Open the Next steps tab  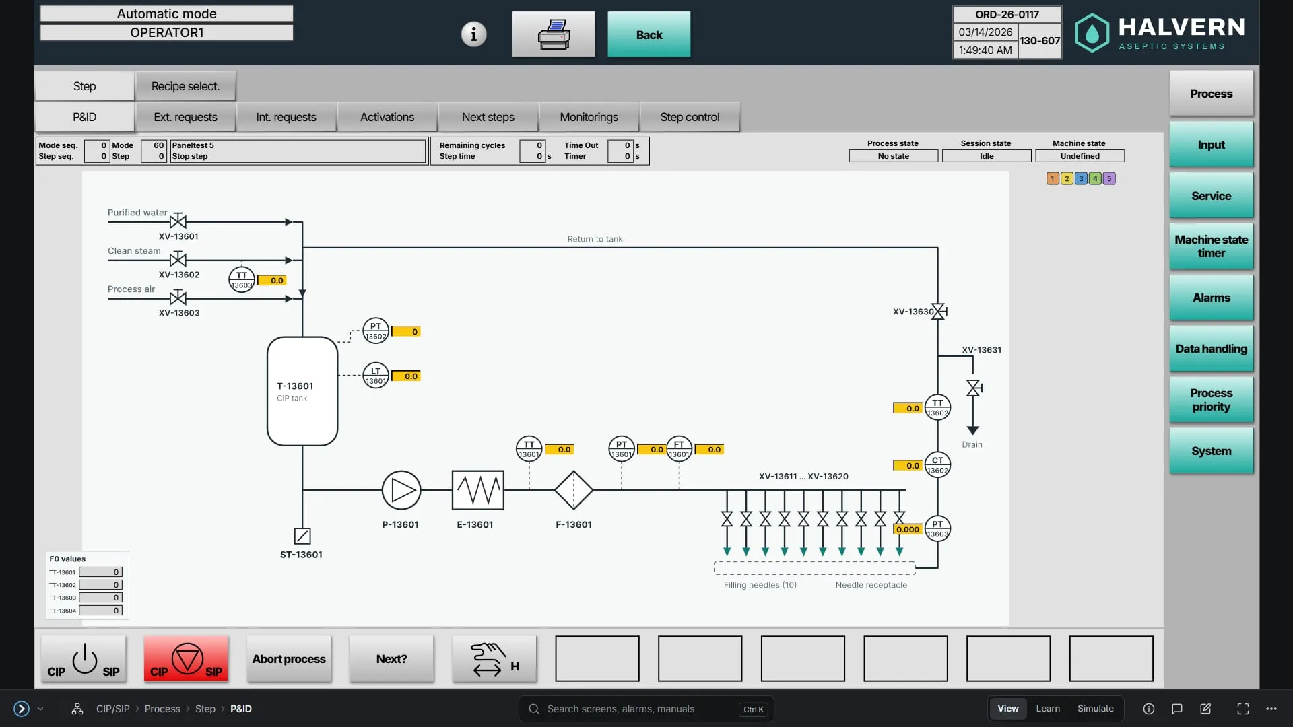coord(488,117)
